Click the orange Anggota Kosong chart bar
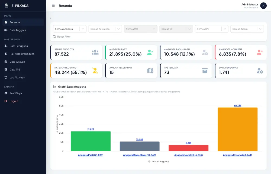271x174 pixels. coord(237,129)
